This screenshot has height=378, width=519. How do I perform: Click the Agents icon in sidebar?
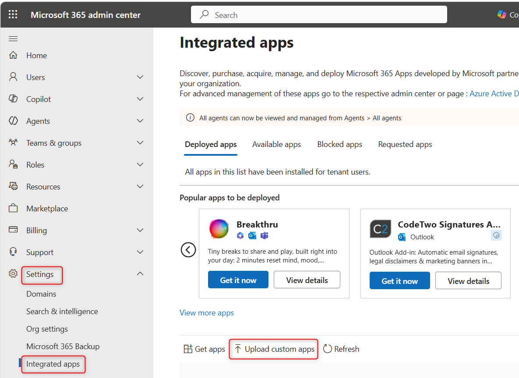13,121
